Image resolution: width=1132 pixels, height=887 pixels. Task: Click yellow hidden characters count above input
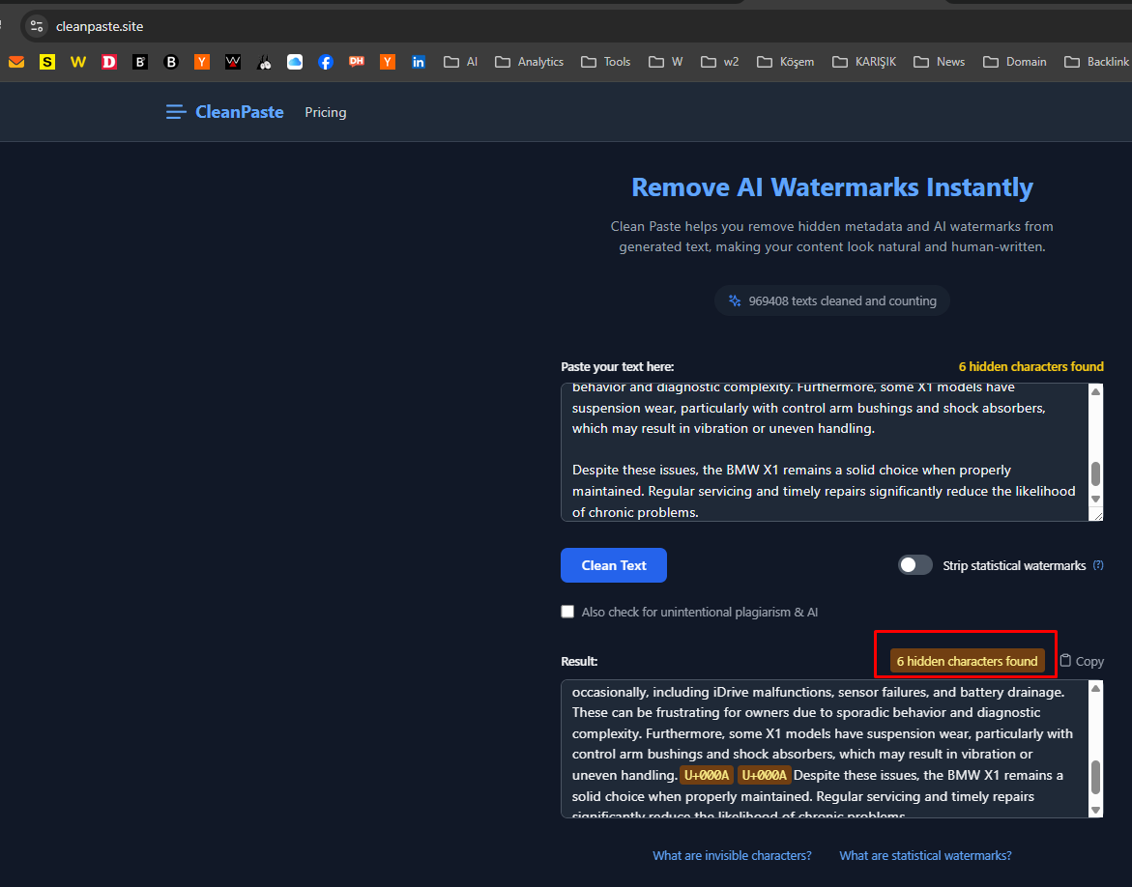[x=1030, y=366]
